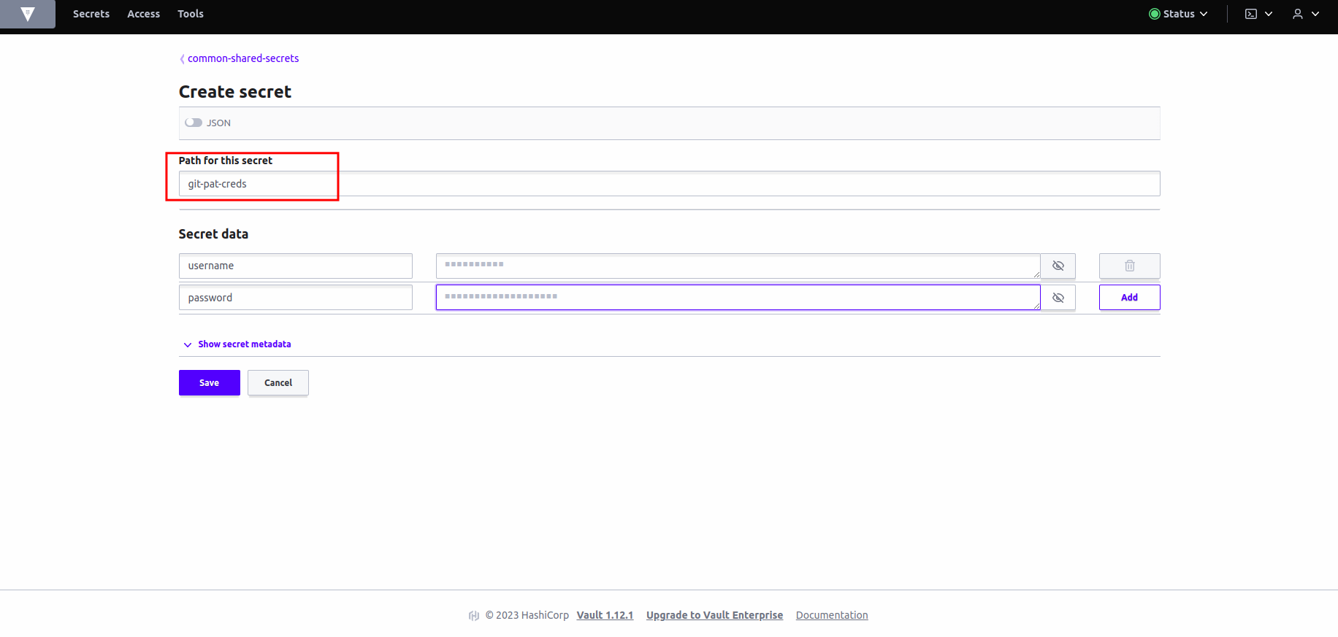Open the Tools menu

[191, 14]
